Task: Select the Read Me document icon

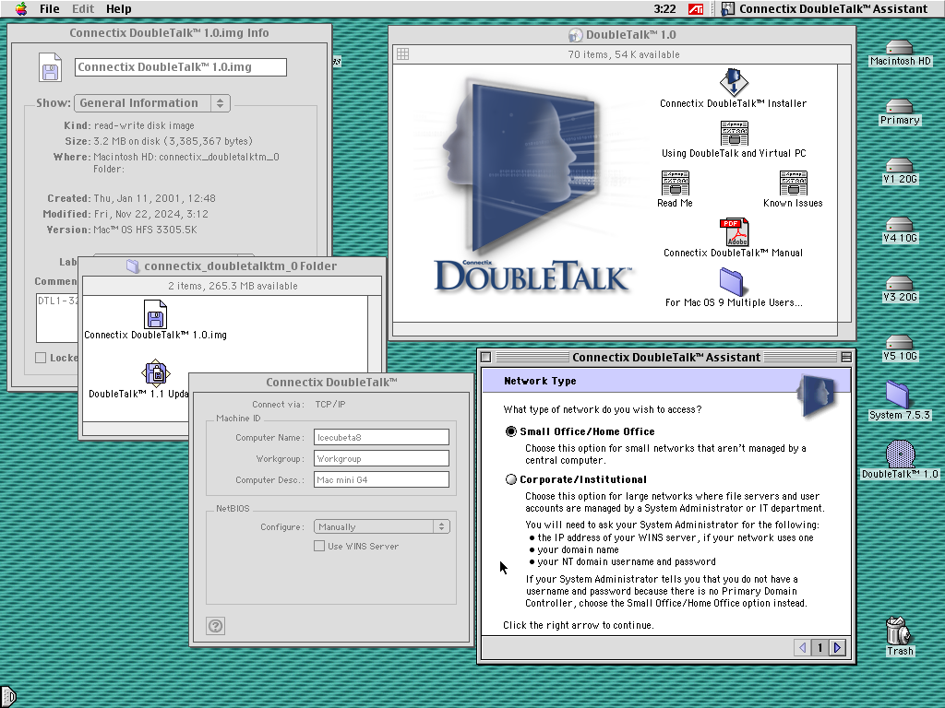Action: click(675, 183)
